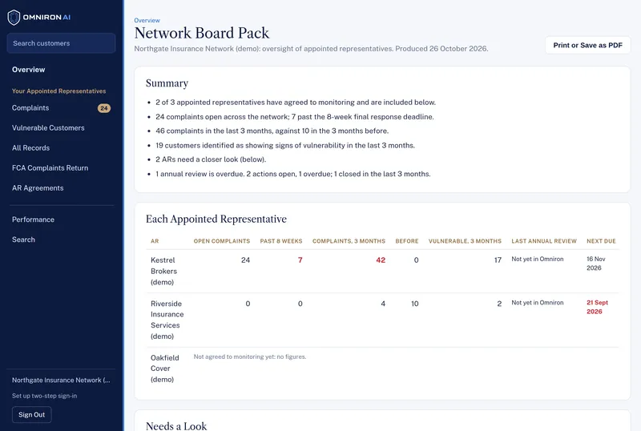Open FCA Complaints Return
Viewport: 641px width, 431px height.
point(50,168)
